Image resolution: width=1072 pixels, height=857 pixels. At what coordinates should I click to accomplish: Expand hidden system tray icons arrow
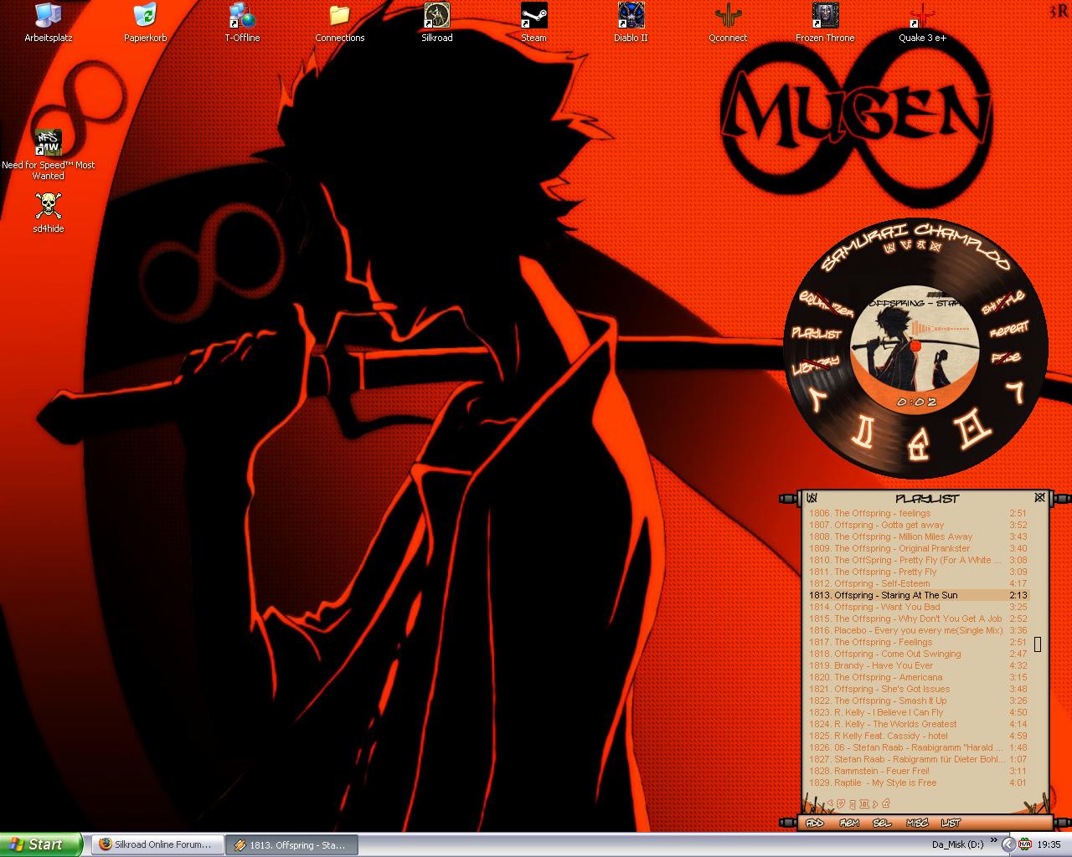(x=1008, y=844)
